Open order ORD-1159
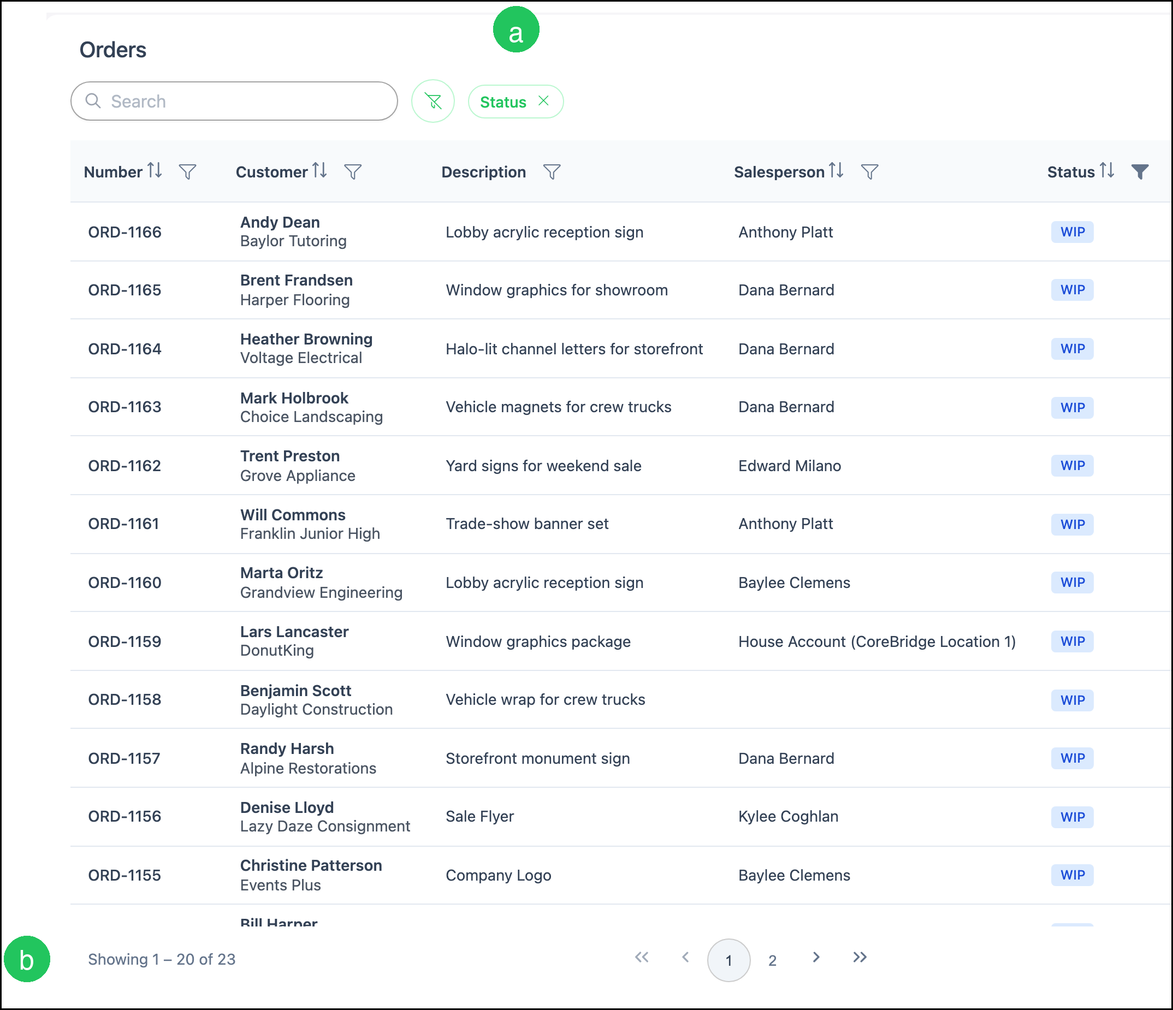Viewport: 1173px width, 1010px height. (125, 641)
